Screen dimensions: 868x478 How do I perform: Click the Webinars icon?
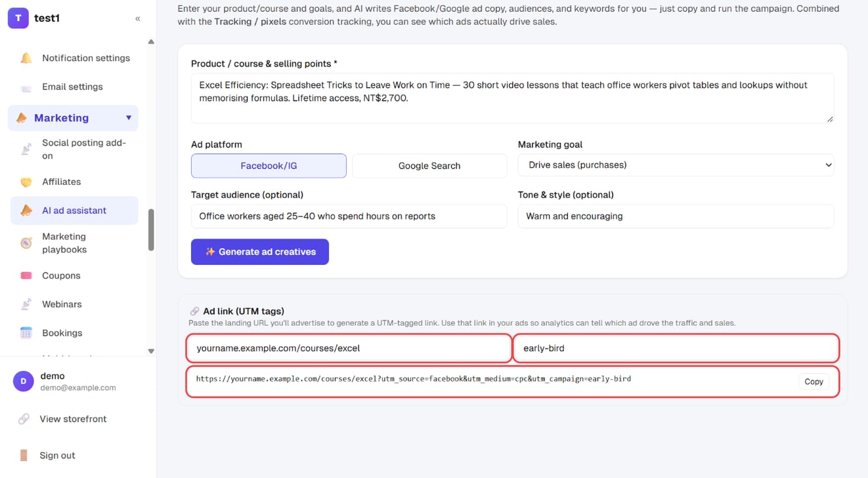click(26, 304)
